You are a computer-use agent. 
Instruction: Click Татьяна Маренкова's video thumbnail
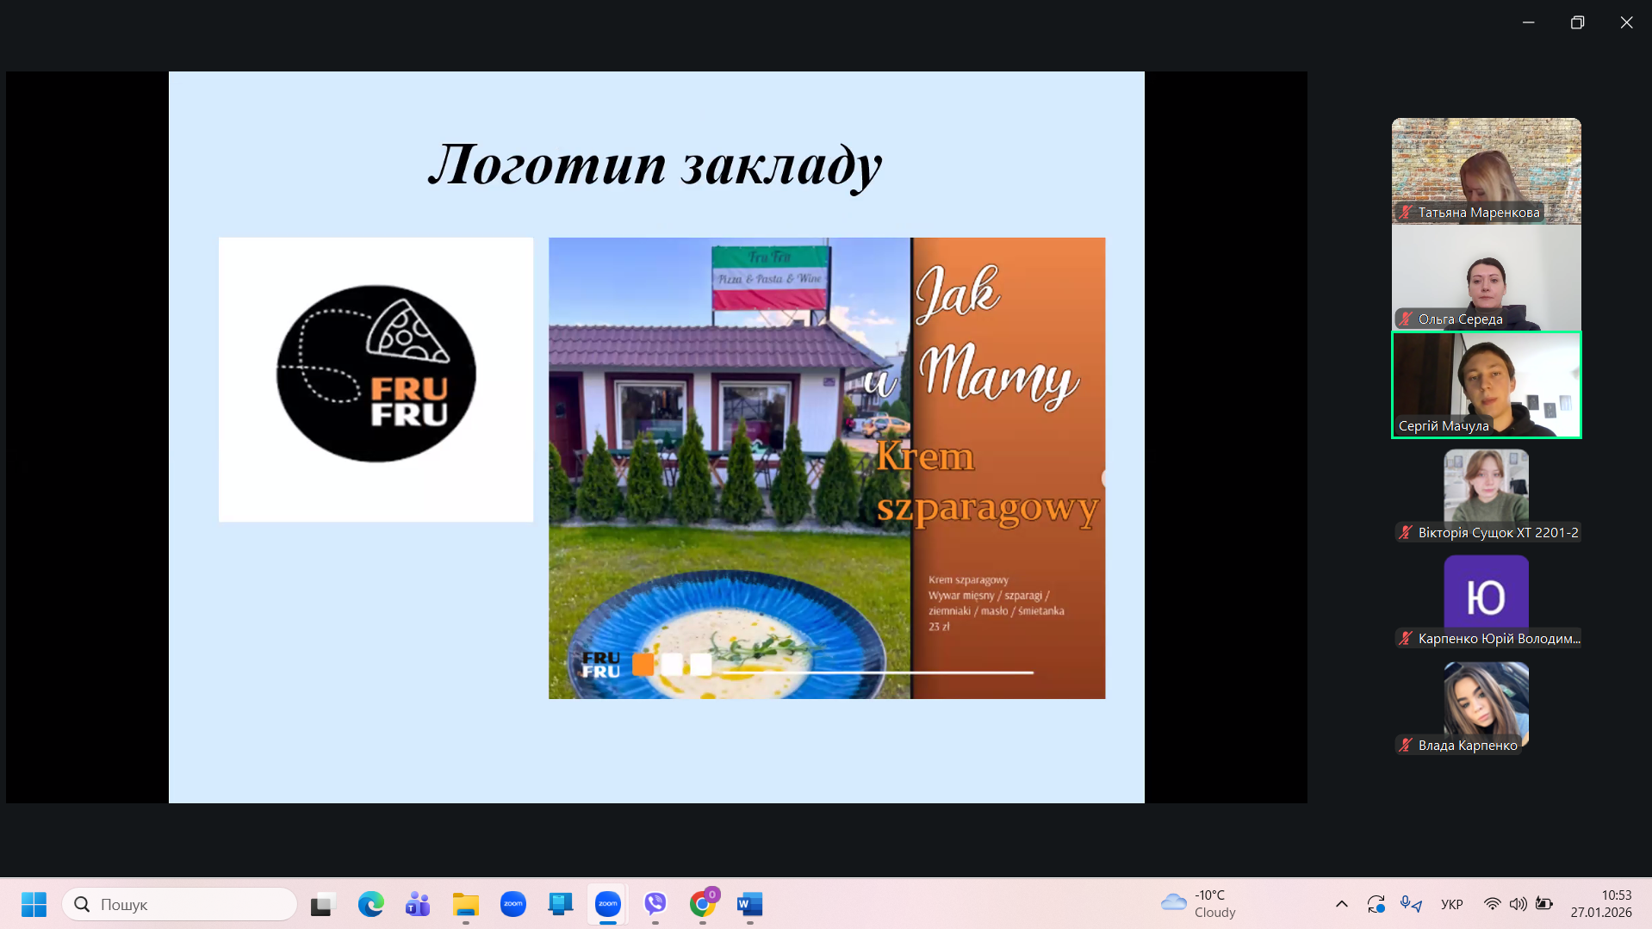pos(1486,170)
